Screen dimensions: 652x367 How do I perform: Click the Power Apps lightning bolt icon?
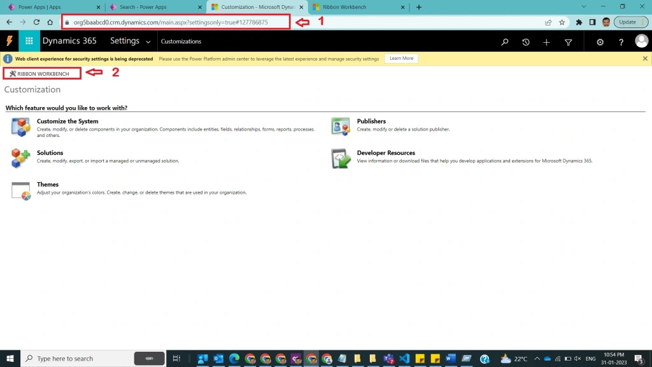tap(9, 41)
